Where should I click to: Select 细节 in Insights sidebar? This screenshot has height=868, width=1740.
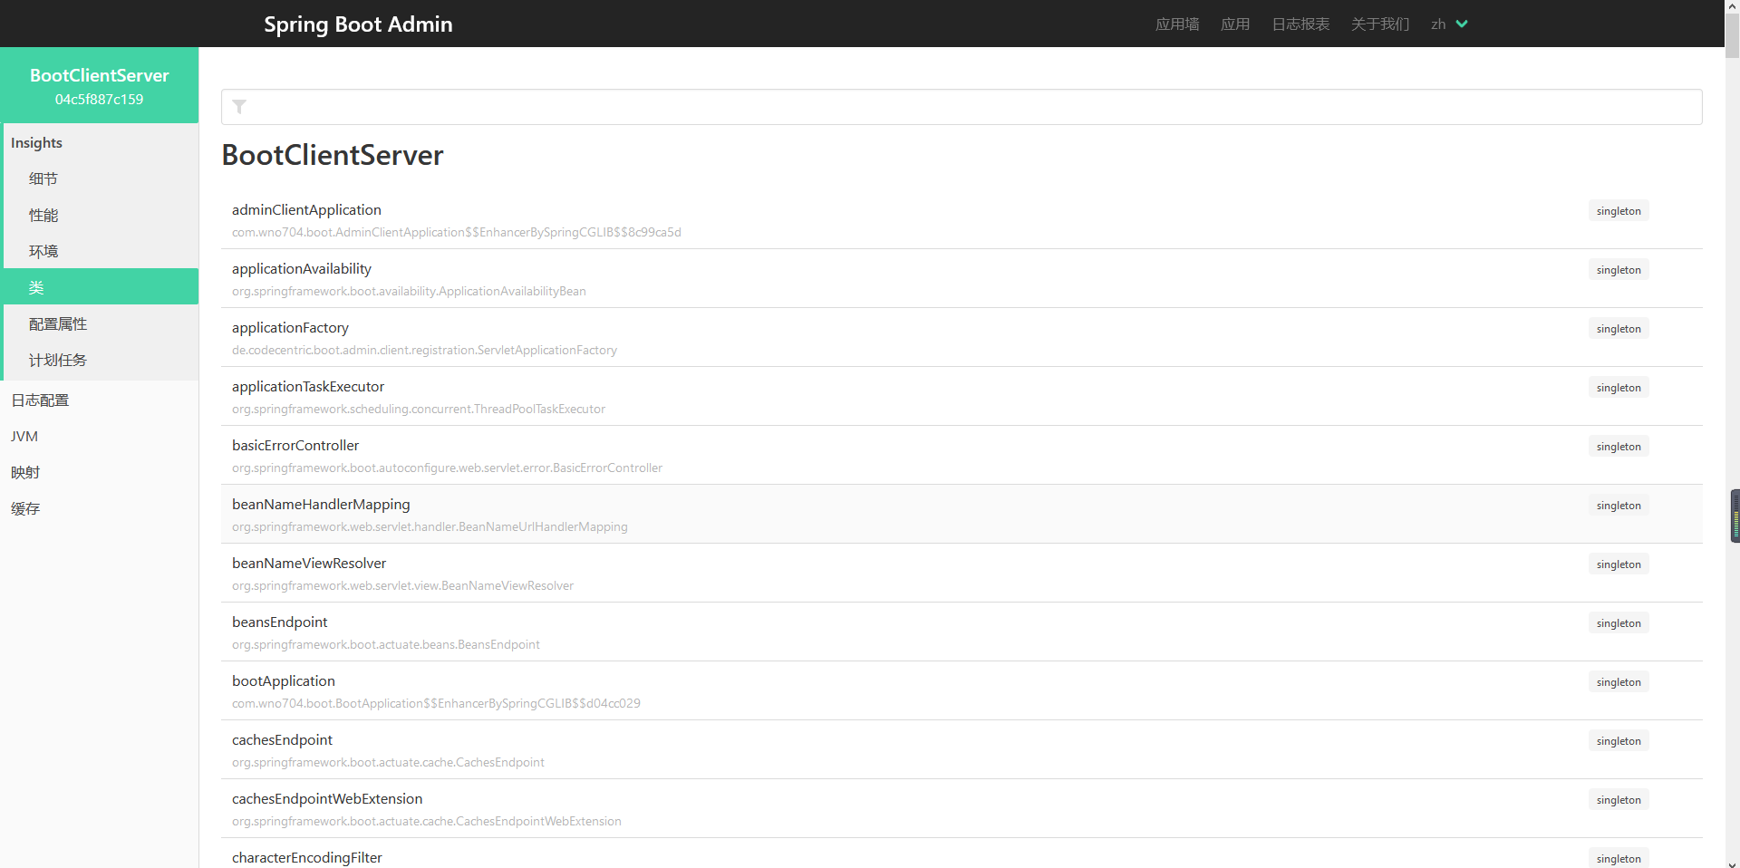[x=43, y=179]
